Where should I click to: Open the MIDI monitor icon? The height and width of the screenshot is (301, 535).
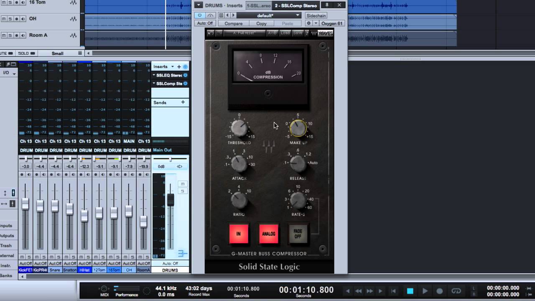[104, 289]
